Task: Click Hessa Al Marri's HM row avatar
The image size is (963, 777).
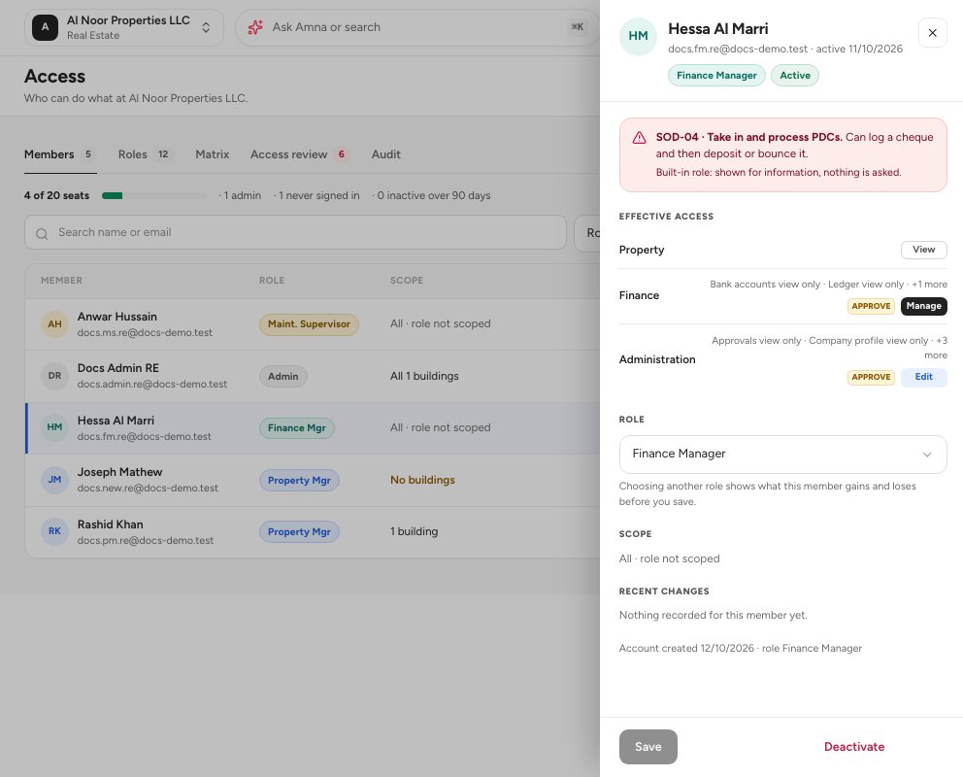Action: (x=54, y=427)
